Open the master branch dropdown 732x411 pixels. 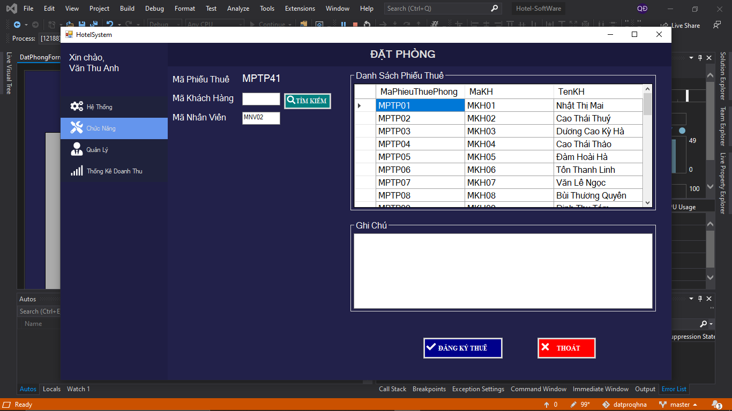[679, 405]
